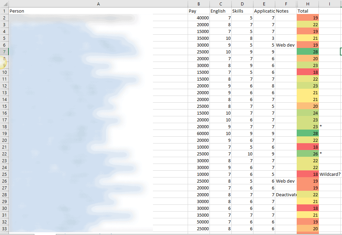Click the 'Notes' header cell

point(286,11)
